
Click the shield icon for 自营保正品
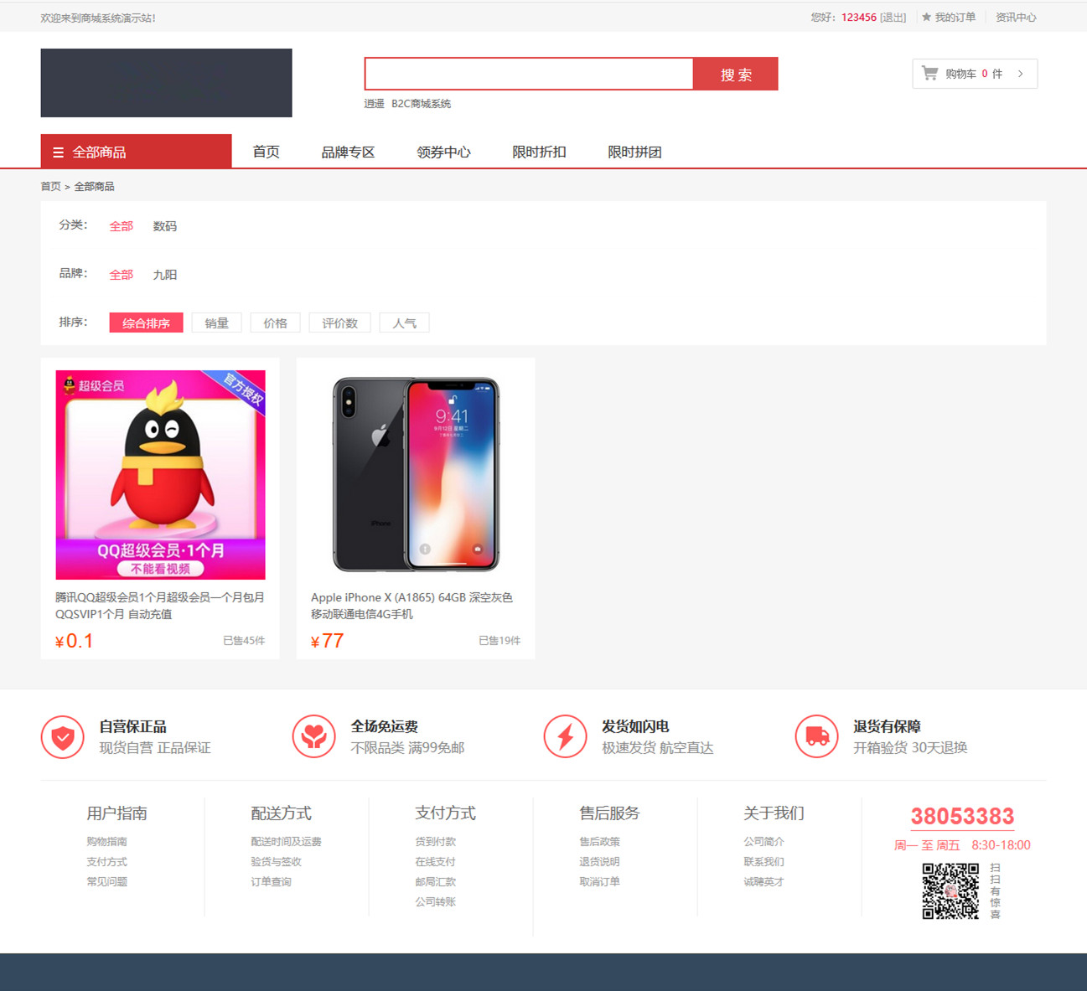pos(62,737)
